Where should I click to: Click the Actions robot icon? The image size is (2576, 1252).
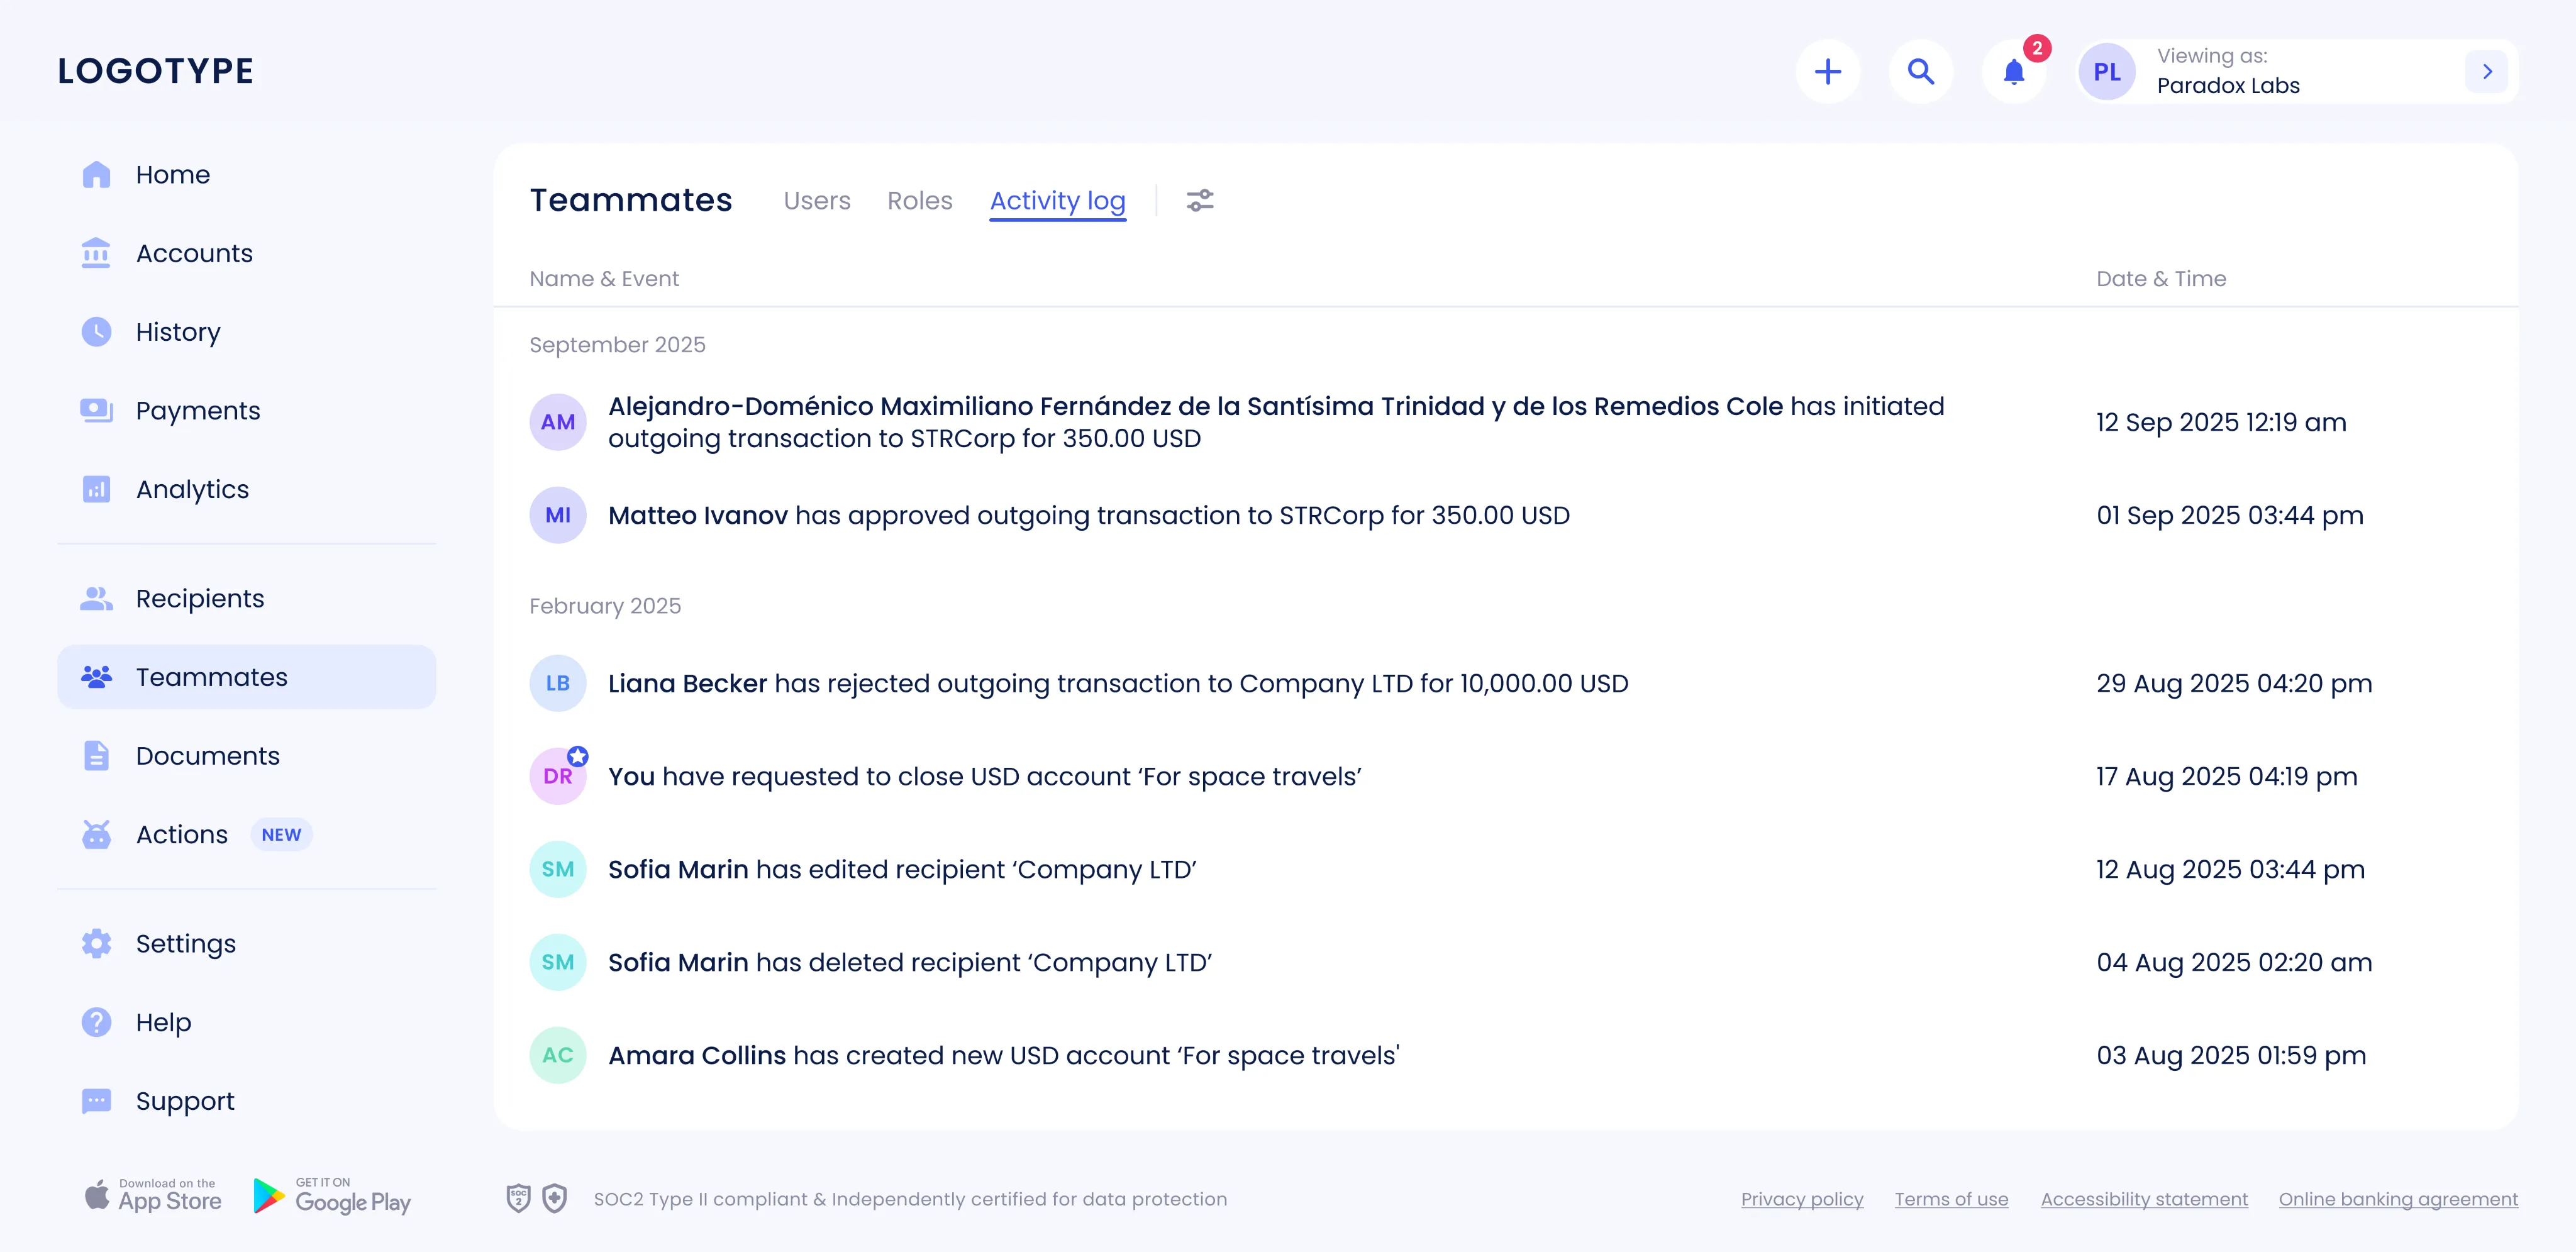(96, 834)
